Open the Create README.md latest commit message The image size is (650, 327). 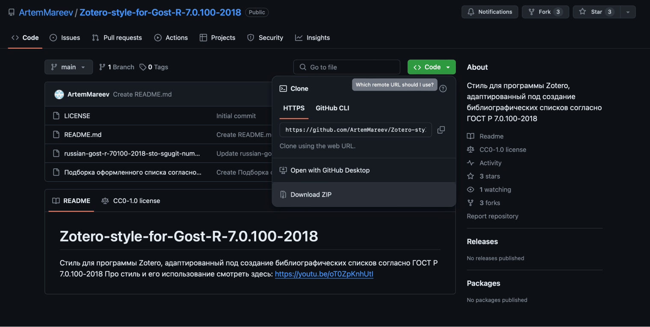tap(142, 94)
